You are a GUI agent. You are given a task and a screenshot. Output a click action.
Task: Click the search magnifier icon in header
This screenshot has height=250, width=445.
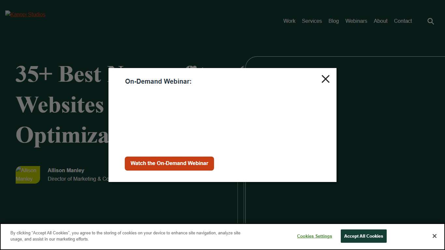click(x=431, y=21)
